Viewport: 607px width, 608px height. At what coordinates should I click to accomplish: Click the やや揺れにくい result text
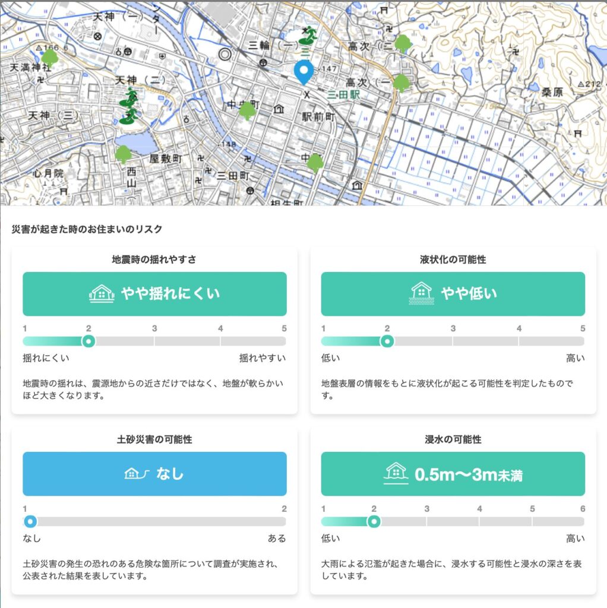pyautogui.click(x=170, y=293)
